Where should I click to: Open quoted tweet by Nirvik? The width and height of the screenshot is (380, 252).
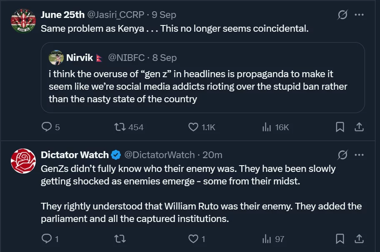click(x=202, y=87)
